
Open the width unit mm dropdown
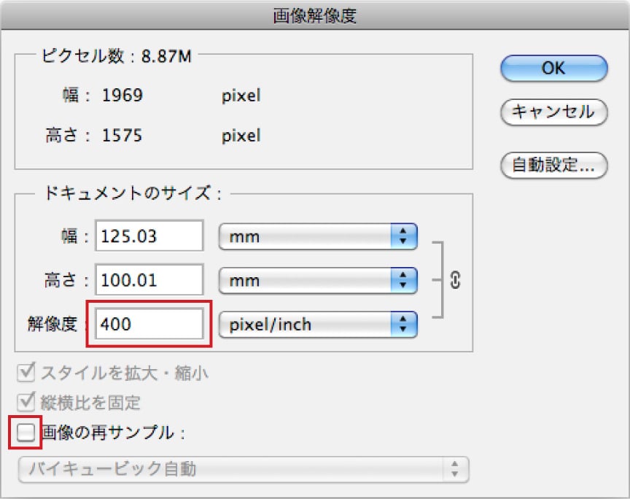pos(318,236)
